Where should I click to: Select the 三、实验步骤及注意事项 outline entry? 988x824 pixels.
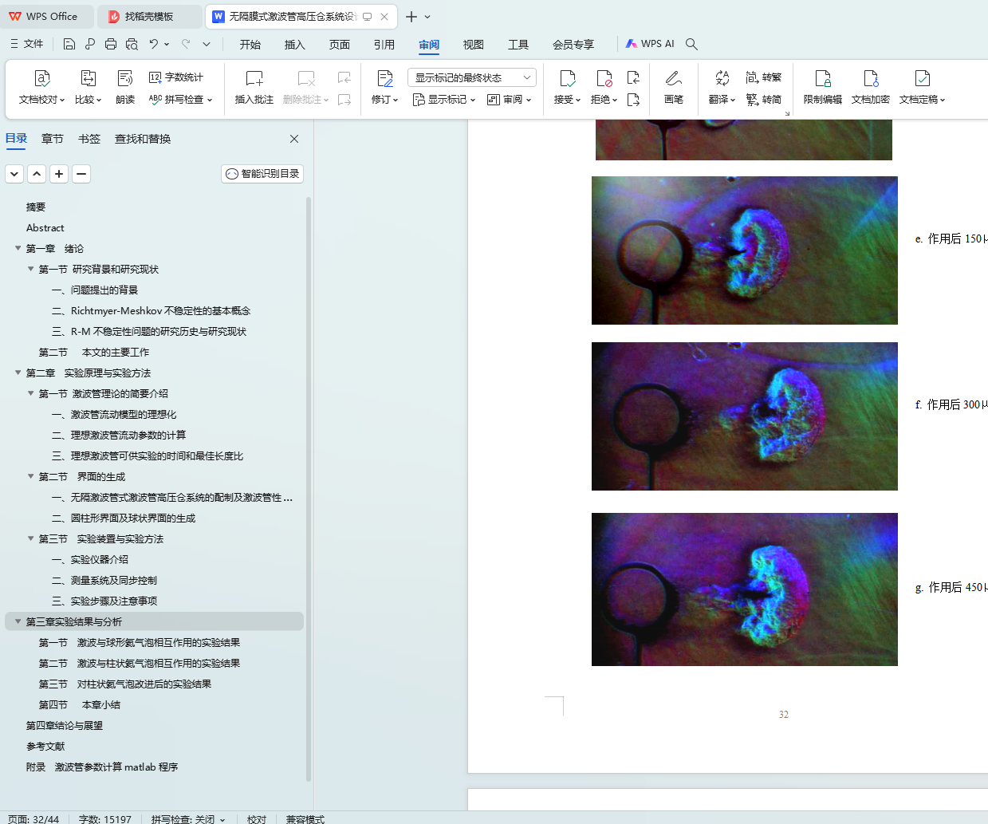104,601
